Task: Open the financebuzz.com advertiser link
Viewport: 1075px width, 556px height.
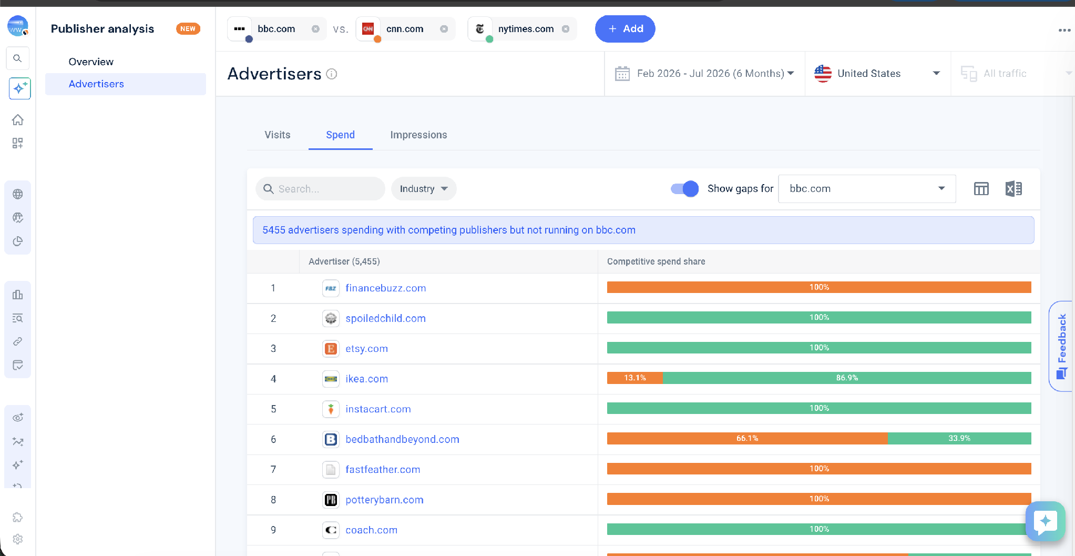Action: click(x=386, y=288)
